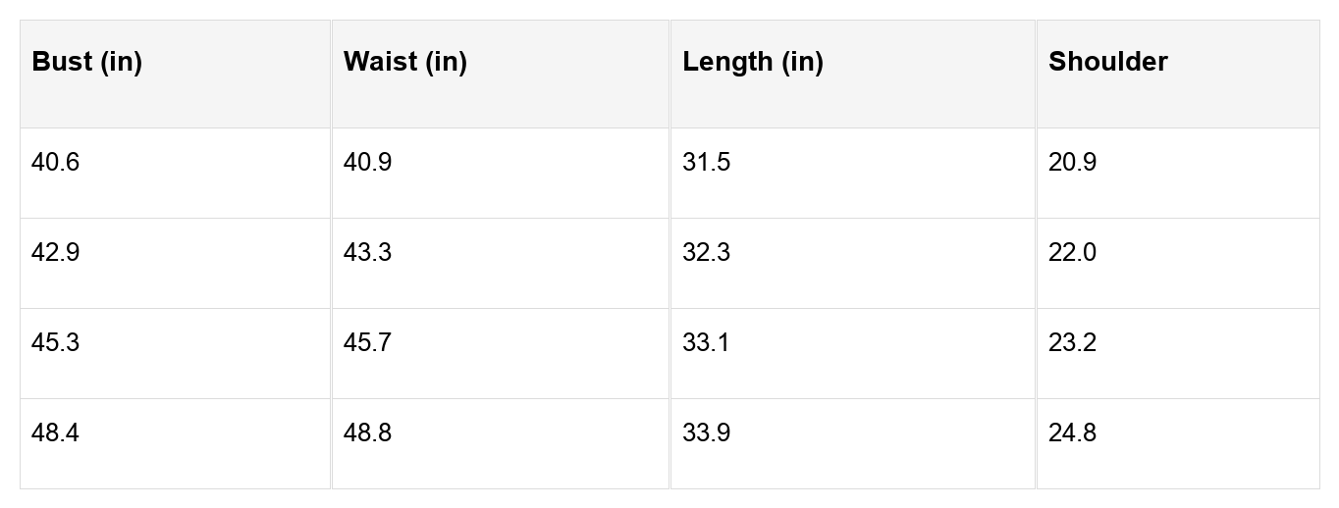Click the bust value 48.4
This screenshot has width=1339, height=508.
(56, 433)
